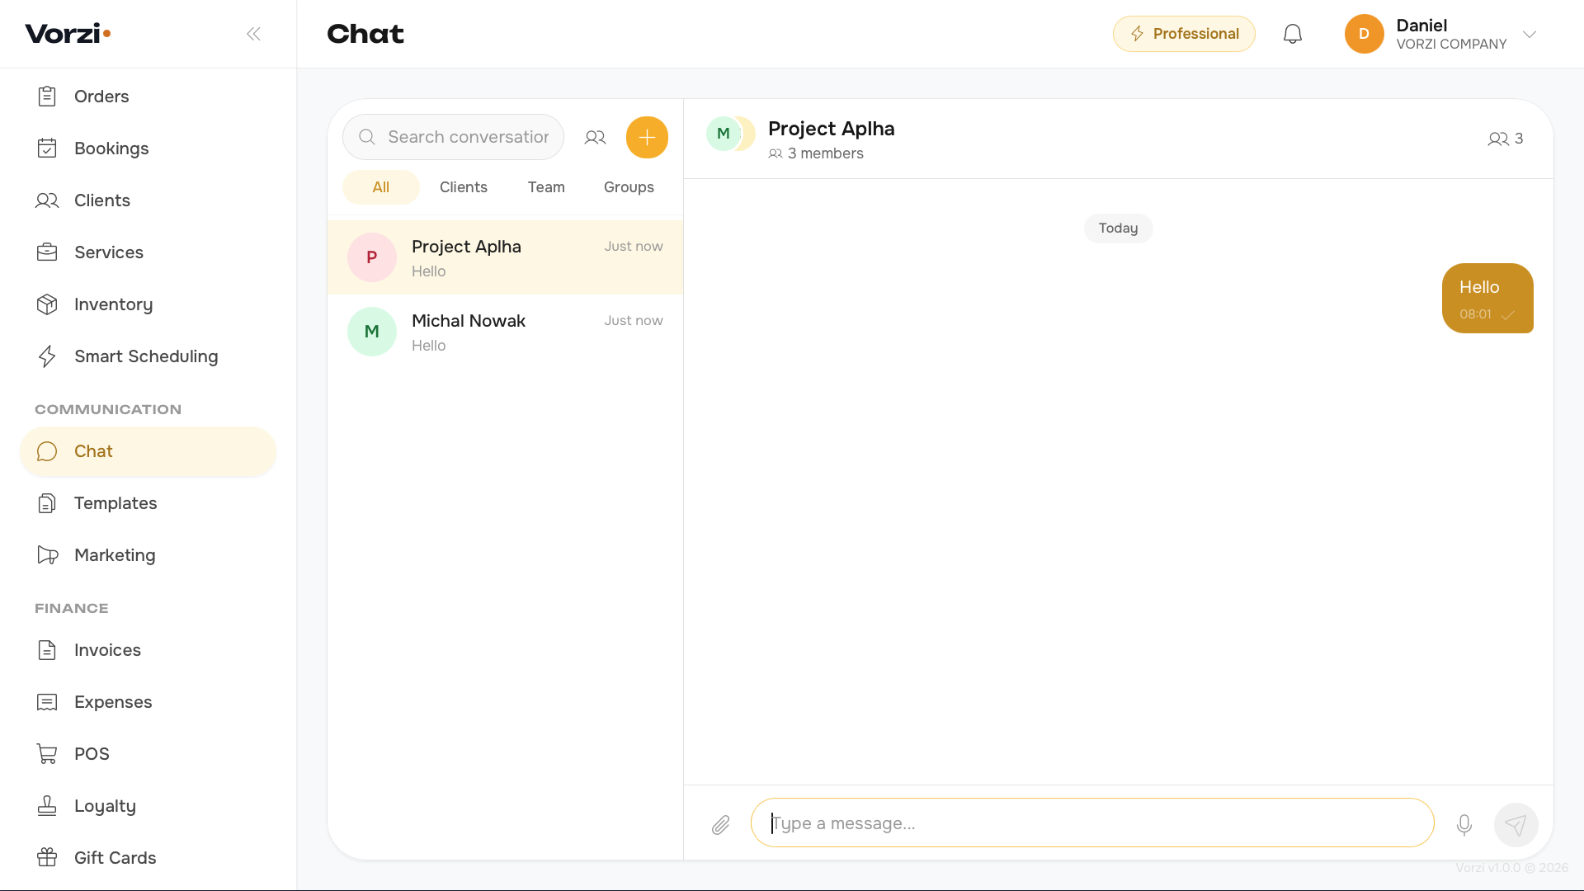Open the Loyalty stamp icon
1584x891 pixels.
click(x=47, y=806)
